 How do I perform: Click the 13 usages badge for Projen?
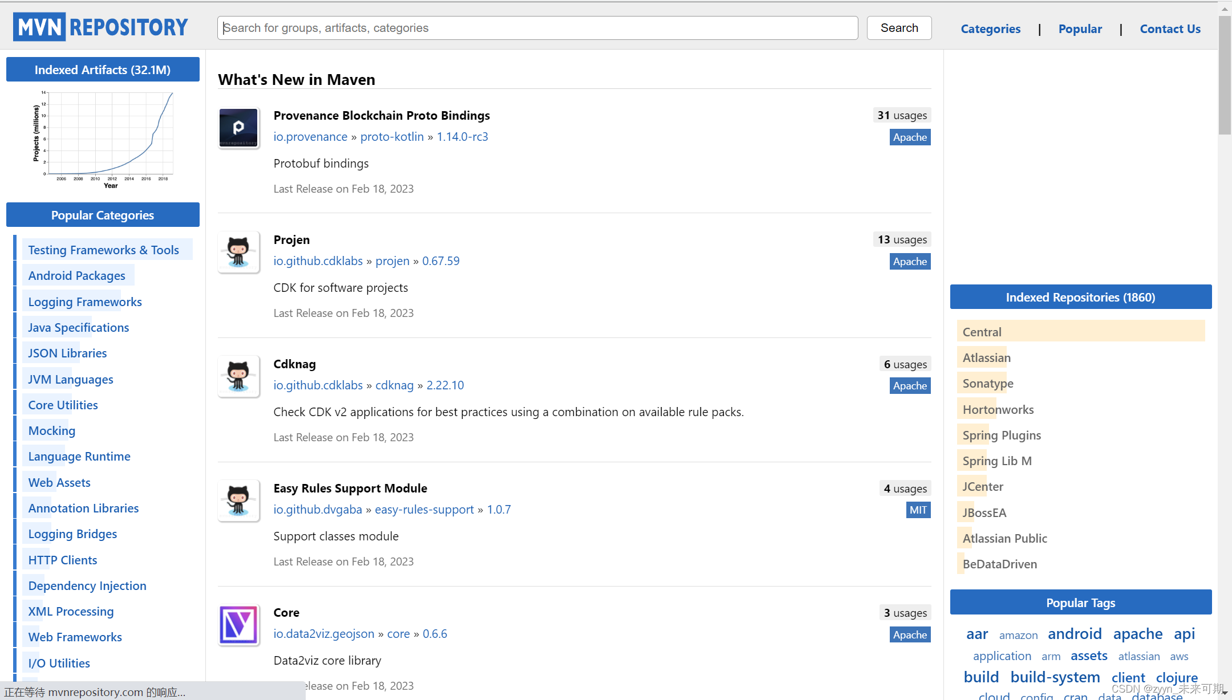coord(902,239)
